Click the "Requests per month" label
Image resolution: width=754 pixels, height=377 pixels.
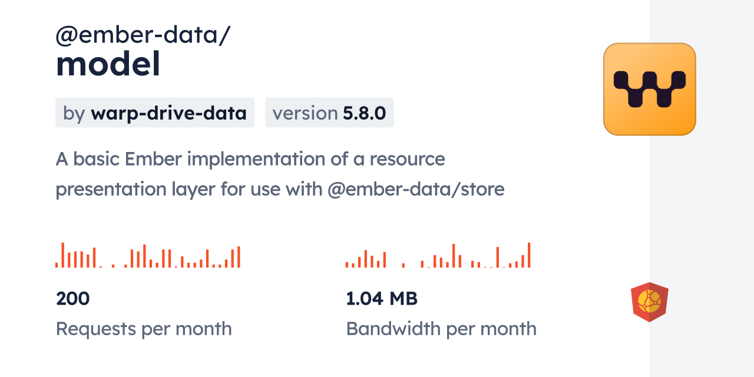[144, 329]
